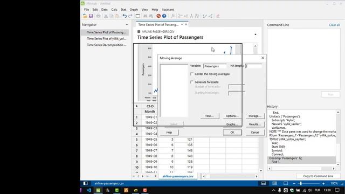Screen dimensions: 345x194
Task: Click the Print toolbar icon
Action: (98, 16)
